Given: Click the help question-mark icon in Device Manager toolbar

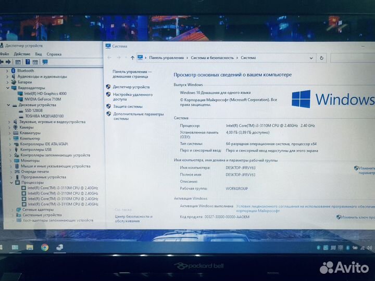Looking at the screenshot, I should [28, 62].
